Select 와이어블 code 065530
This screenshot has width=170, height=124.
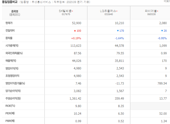point(151,14)
